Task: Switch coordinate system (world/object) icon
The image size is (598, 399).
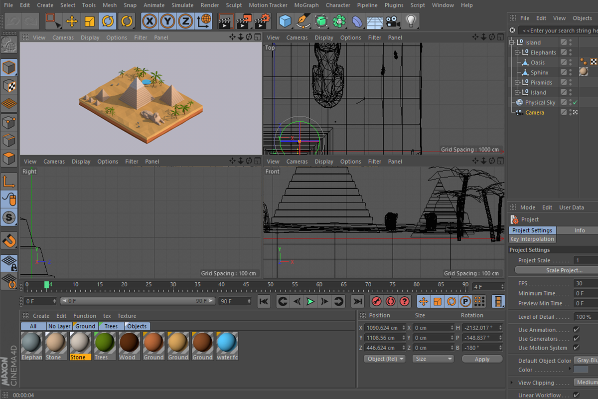Action: coord(204,21)
